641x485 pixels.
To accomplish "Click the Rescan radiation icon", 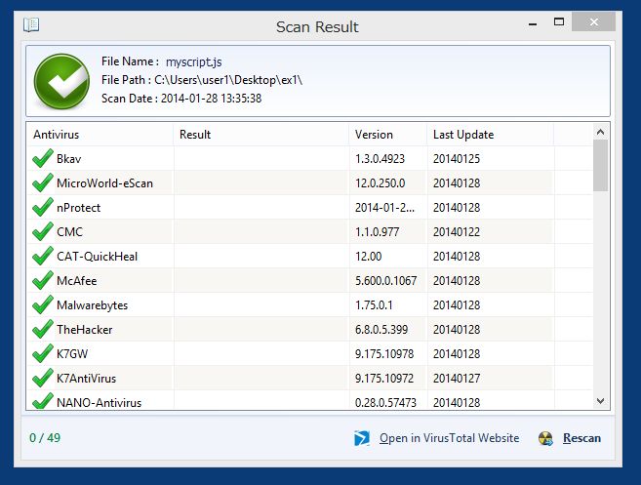I will point(545,438).
